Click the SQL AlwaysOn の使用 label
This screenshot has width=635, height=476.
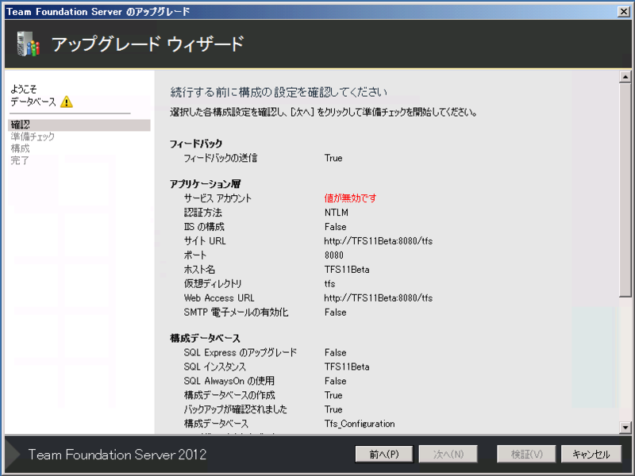(x=229, y=381)
